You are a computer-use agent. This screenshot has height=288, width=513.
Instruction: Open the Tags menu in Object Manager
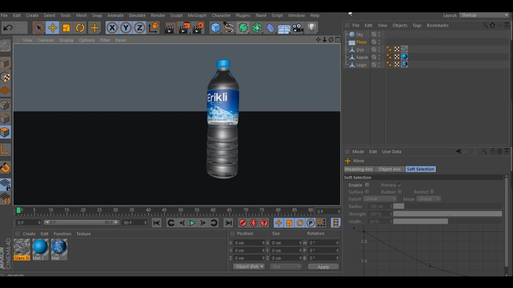coord(417,25)
